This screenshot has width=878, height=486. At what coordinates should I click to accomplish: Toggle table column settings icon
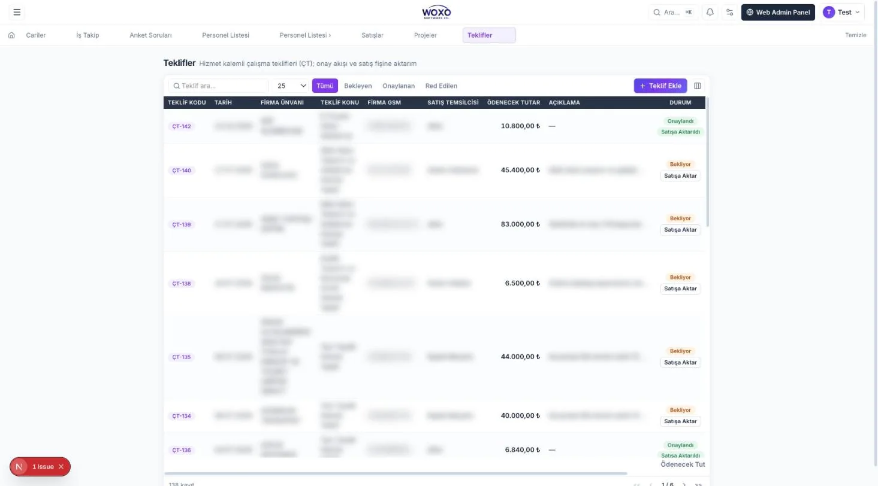coord(698,86)
